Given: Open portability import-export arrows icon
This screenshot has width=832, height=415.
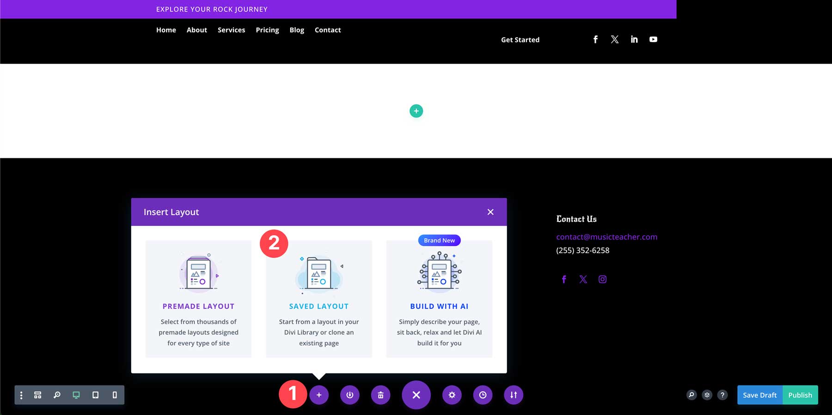Looking at the screenshot, I should (x=514, y=395).
